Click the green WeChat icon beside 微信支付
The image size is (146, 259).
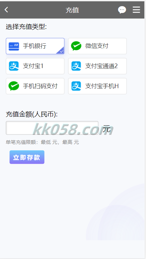[x=76, y=46]
